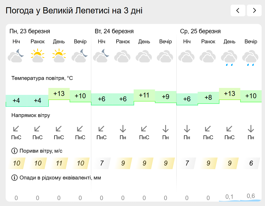Click Monday night cloudy moon weather icon

[16, 56]
